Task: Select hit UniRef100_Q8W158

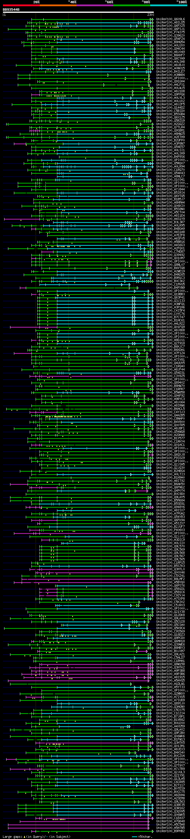Action: 170,664
